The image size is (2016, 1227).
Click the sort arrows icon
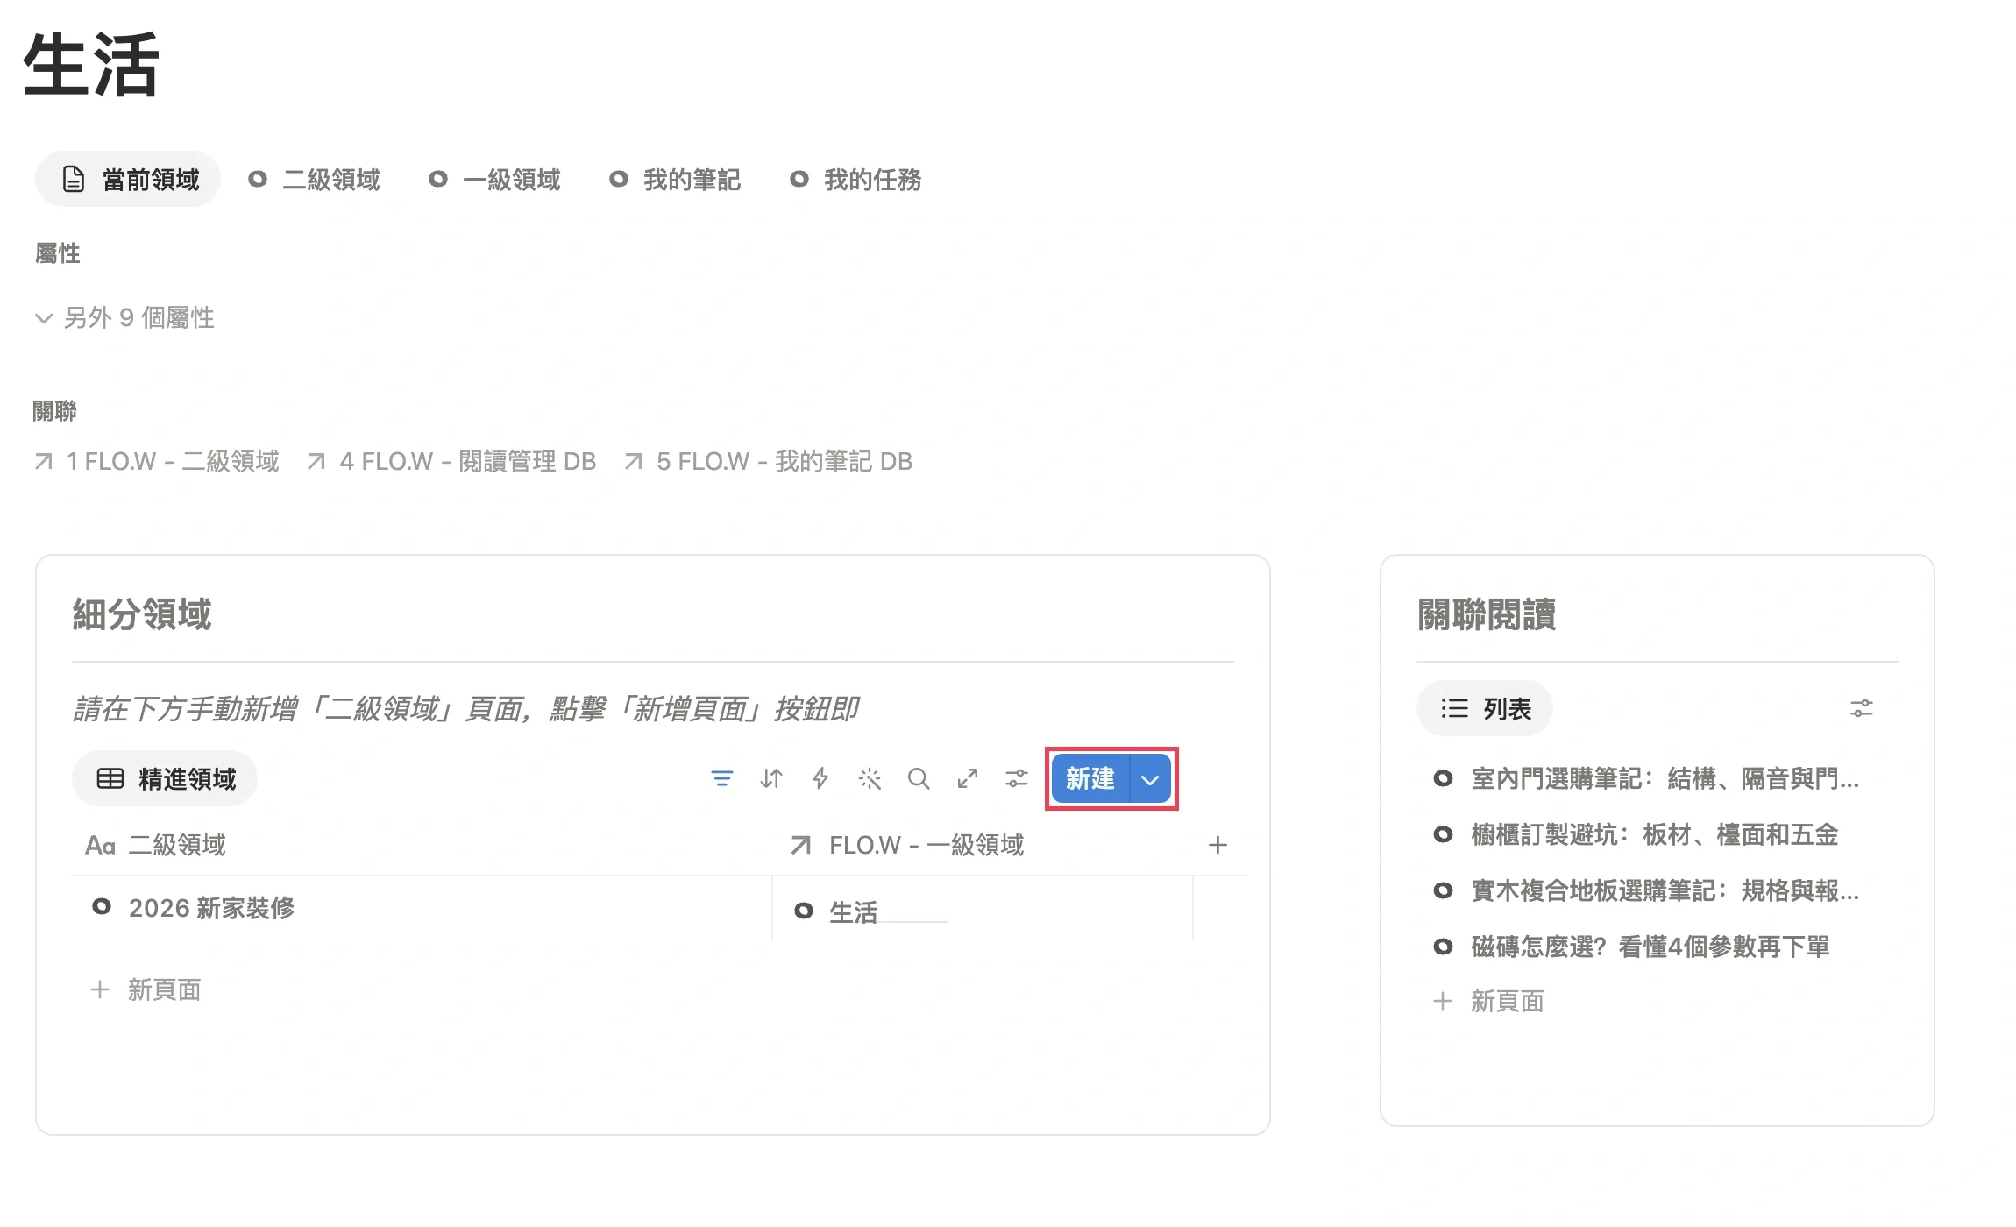coord(771,778)
